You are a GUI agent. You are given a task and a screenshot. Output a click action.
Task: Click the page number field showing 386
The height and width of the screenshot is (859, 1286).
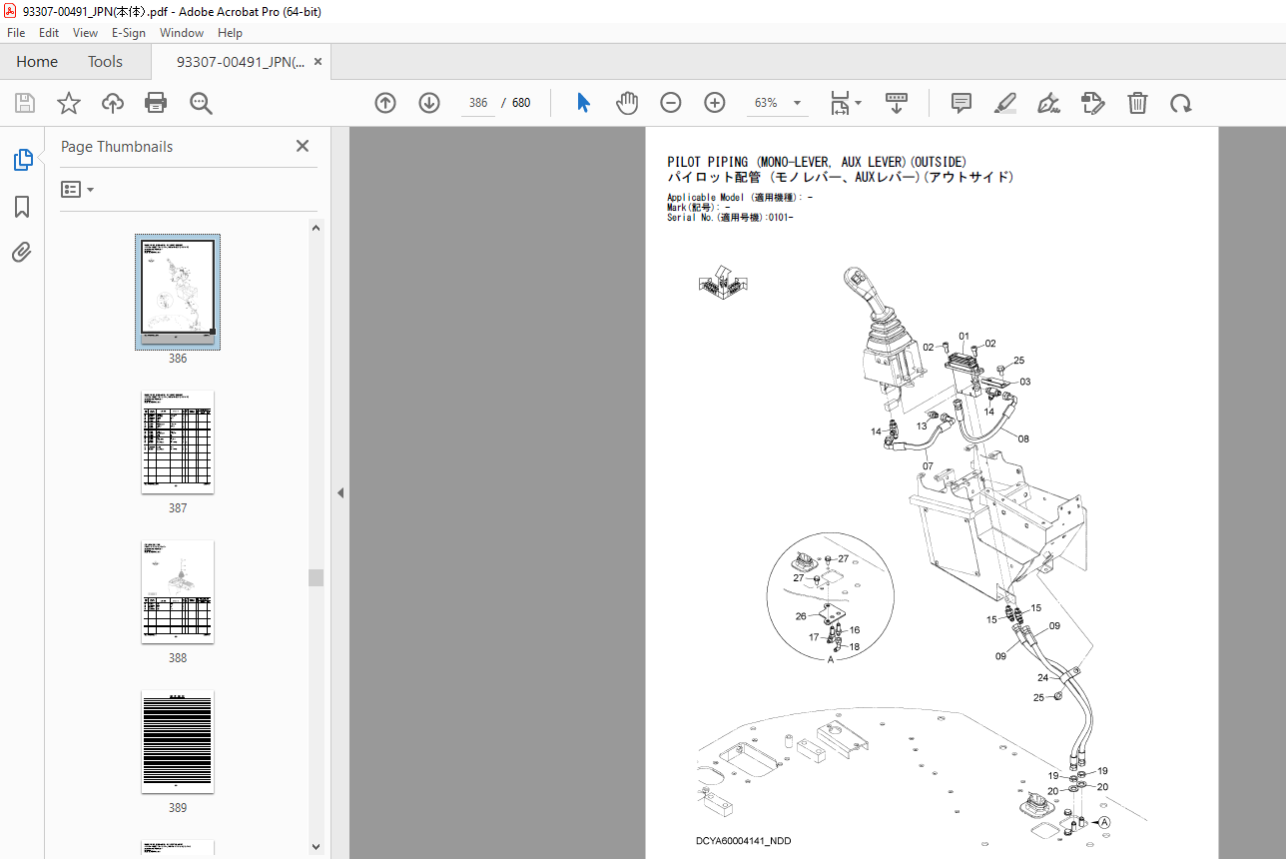tap(478, 103)
